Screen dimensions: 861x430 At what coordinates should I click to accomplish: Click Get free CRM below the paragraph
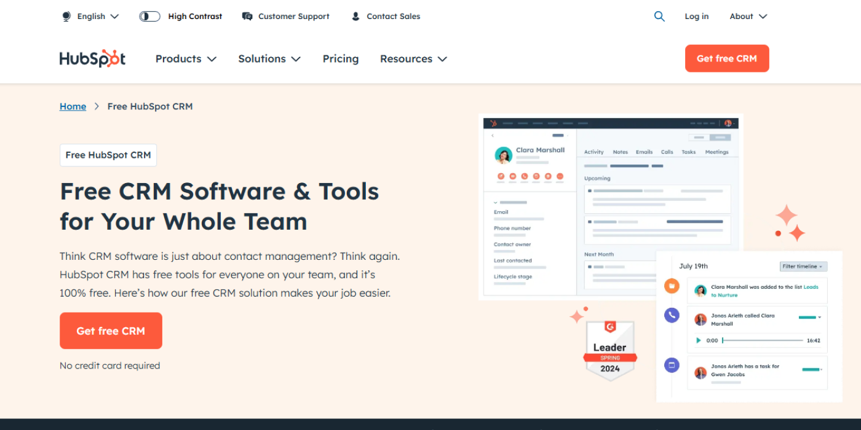pos(111,330)
